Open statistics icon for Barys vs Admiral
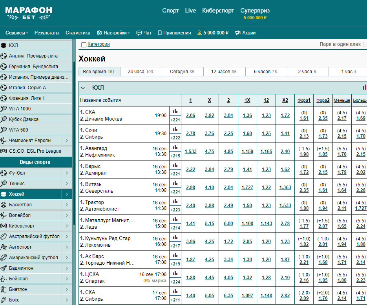The image size is (367, 305). coord(175,165)
